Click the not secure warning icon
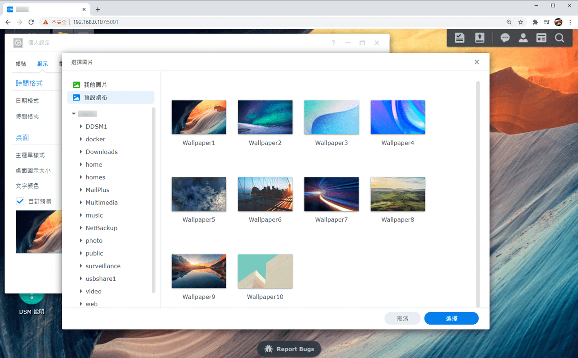 [x=46, y=22]
